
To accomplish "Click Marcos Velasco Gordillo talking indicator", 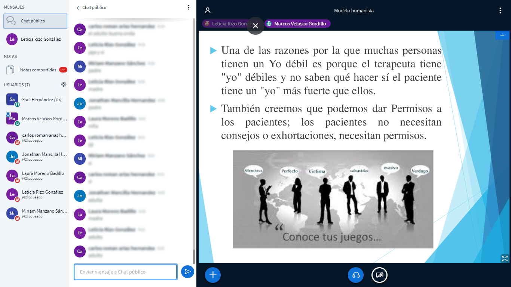I will pyautogui.click(x=298, y=24).
